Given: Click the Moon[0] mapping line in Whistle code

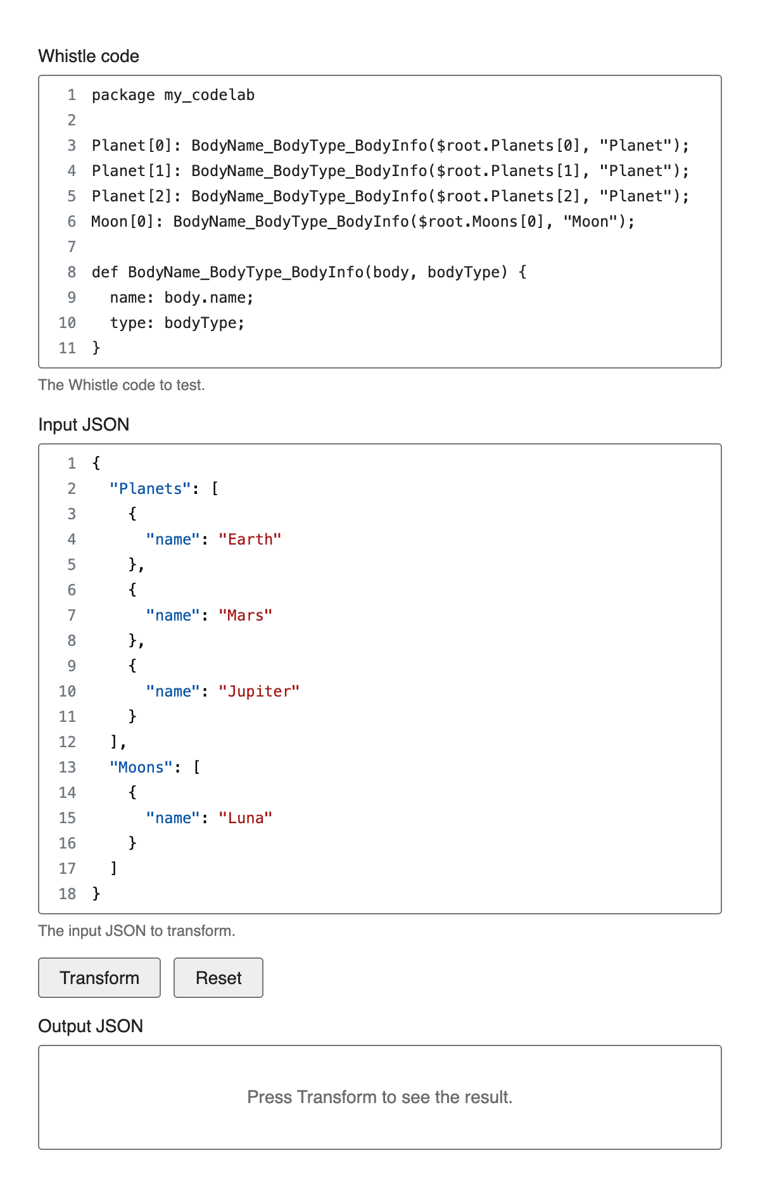Looking at the screenshot, I should (363, 222).
